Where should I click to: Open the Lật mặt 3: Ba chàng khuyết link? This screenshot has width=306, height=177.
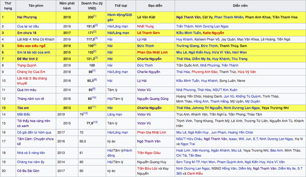coord(32,81)
